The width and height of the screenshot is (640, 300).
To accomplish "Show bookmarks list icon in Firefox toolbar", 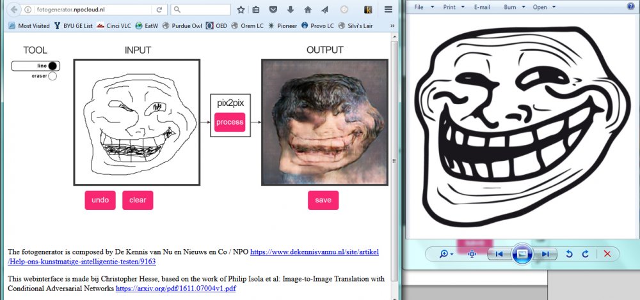I will point(256,10).
